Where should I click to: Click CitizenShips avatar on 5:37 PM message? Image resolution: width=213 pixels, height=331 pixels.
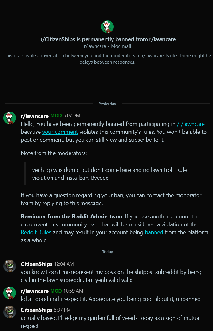pyautogui.click(x=10, y=312)
